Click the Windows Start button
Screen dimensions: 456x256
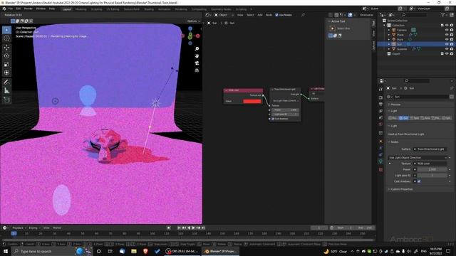tap(6, 251)
